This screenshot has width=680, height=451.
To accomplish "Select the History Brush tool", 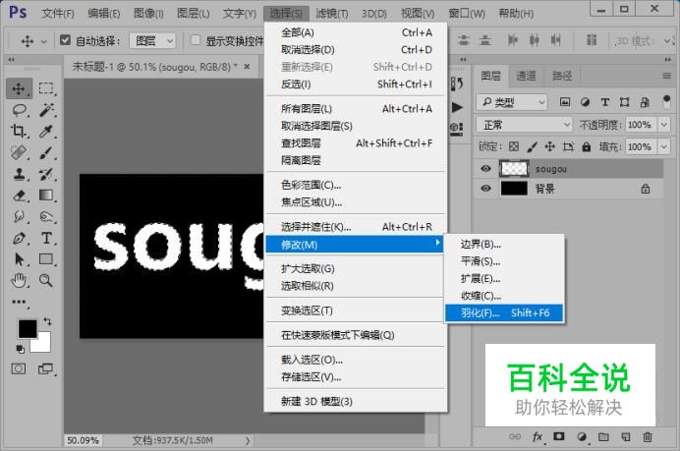I will click(46, 174).
